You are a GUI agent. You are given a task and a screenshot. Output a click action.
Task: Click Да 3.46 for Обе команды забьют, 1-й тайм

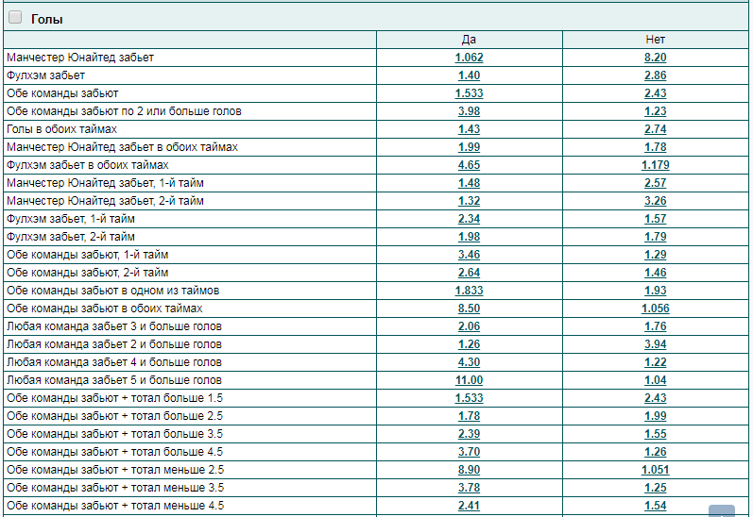pos(469,255)
